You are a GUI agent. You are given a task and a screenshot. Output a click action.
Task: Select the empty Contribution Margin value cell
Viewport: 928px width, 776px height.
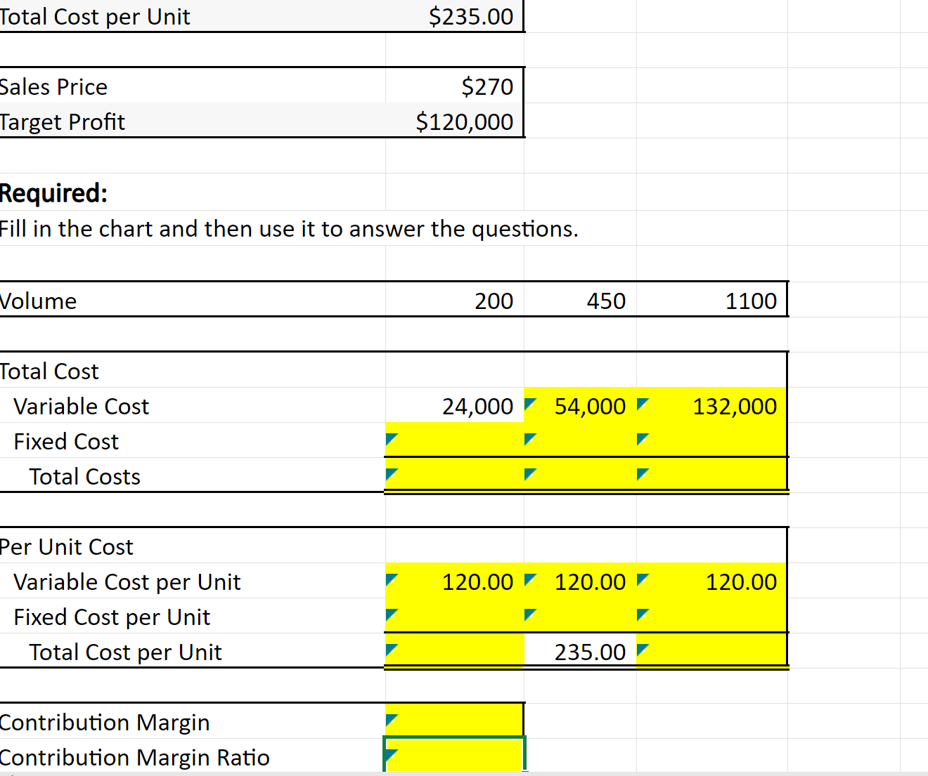455,721
